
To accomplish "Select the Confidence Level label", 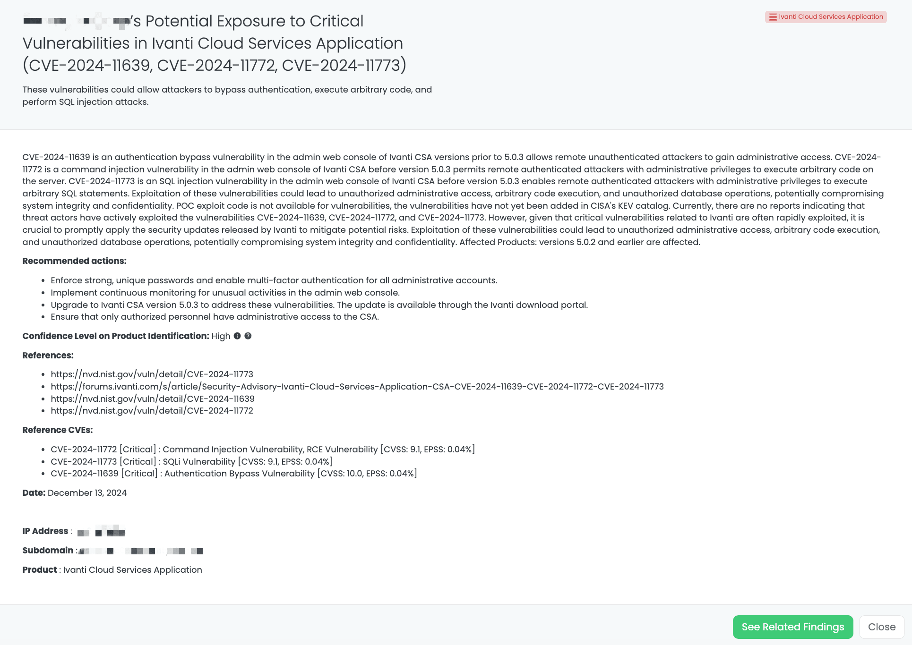I will [115, 336].
